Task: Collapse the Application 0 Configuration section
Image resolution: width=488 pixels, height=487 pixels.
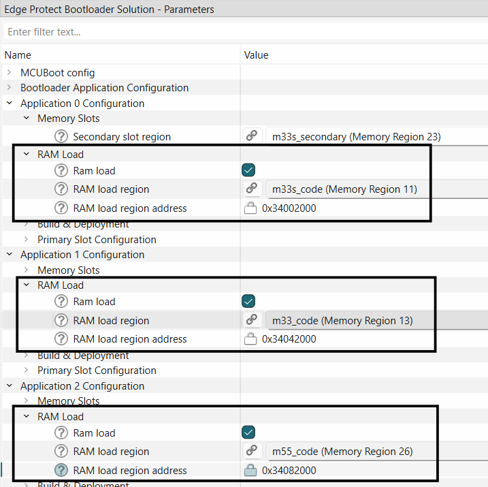Action: tap(10, 104)
